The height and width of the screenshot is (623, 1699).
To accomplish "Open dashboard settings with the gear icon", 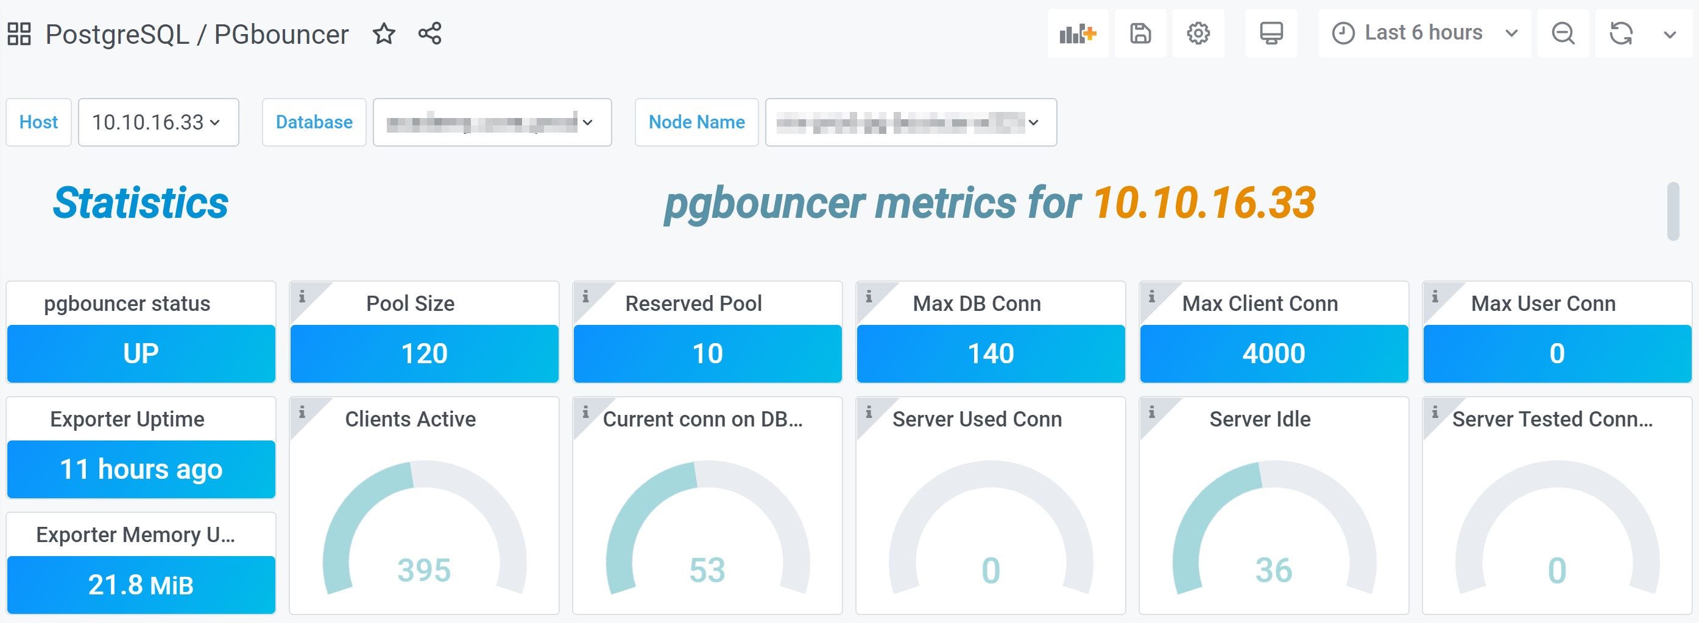I will pyautogui.click(x=1198, y=33).
